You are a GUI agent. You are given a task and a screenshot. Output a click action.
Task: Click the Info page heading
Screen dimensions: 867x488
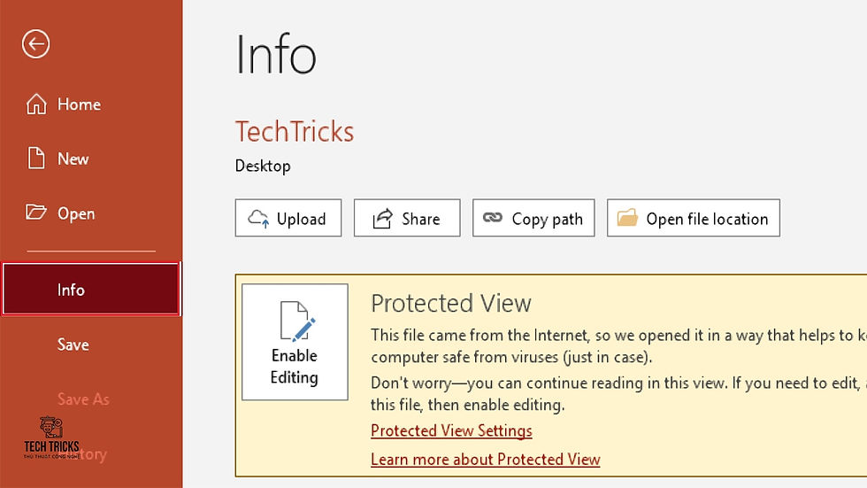coord(276,54)
